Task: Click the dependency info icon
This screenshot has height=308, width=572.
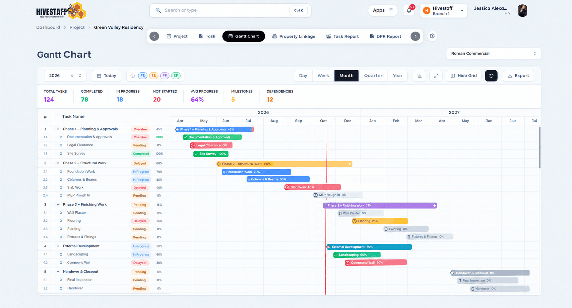Action: pyautogui.click(x=133, y=76)
